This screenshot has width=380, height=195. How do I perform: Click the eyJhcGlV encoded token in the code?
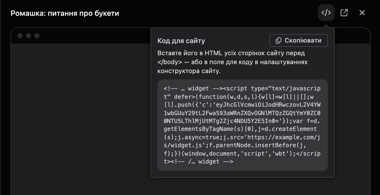(x=242, y=113)
